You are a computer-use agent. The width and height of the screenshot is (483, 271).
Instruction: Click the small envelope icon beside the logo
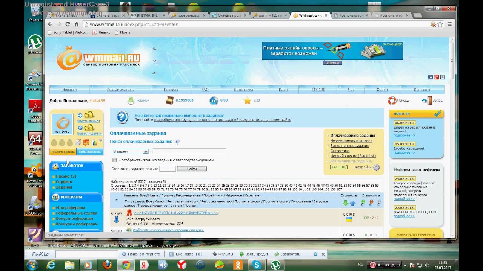point(154,61)
